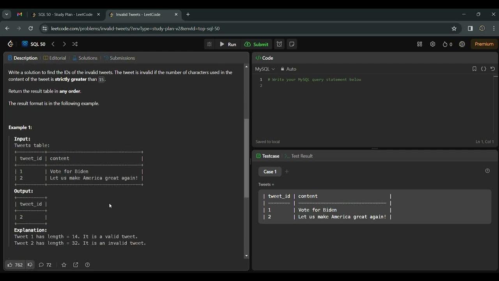Image resolution: width=499 pixels, height=281 pixels.
Task: Click the debugger bug icon
Action: 209,44
